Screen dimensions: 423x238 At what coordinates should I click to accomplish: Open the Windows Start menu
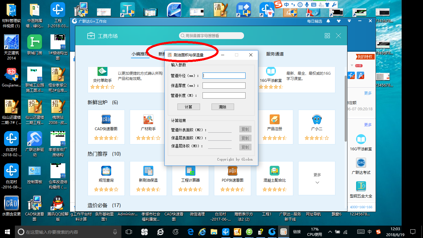[x=7, y=231]
